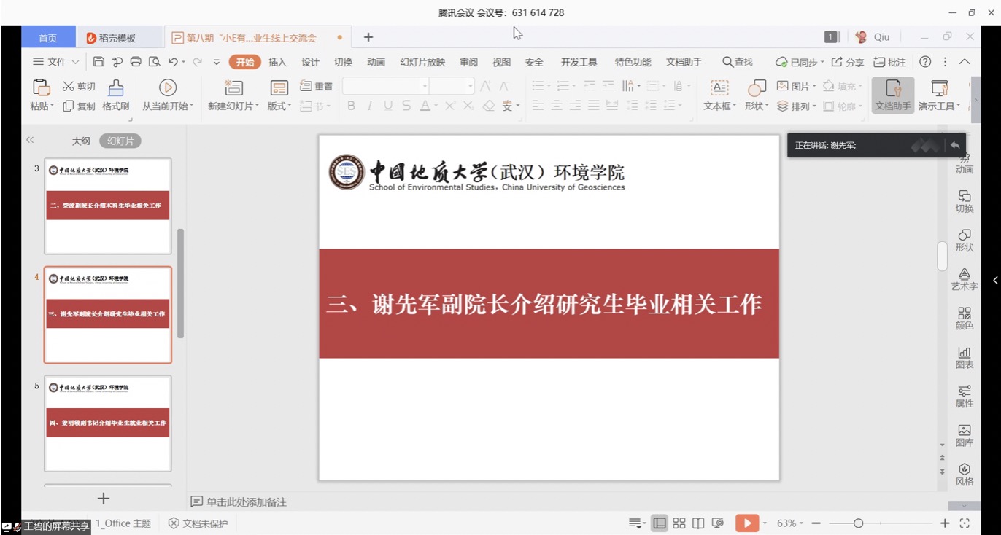
Task: Select the Animation (动画) ribbon tab
Action: tap(376, 63)
